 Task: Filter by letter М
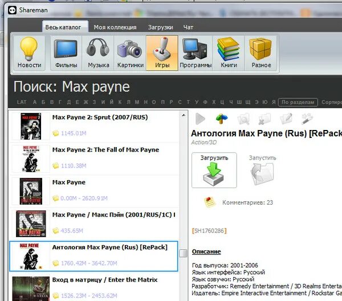(x=137, y=102)
